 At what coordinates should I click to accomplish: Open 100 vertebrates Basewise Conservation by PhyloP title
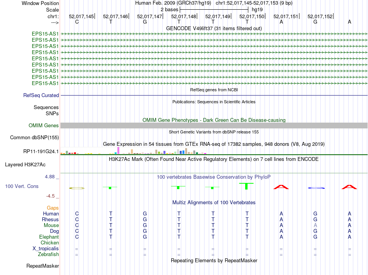(214, 177)
